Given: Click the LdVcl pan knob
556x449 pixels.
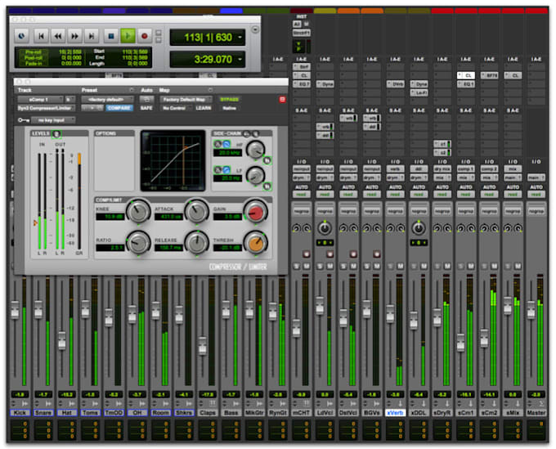Looking at the screenshot, I should pos(325,228).
